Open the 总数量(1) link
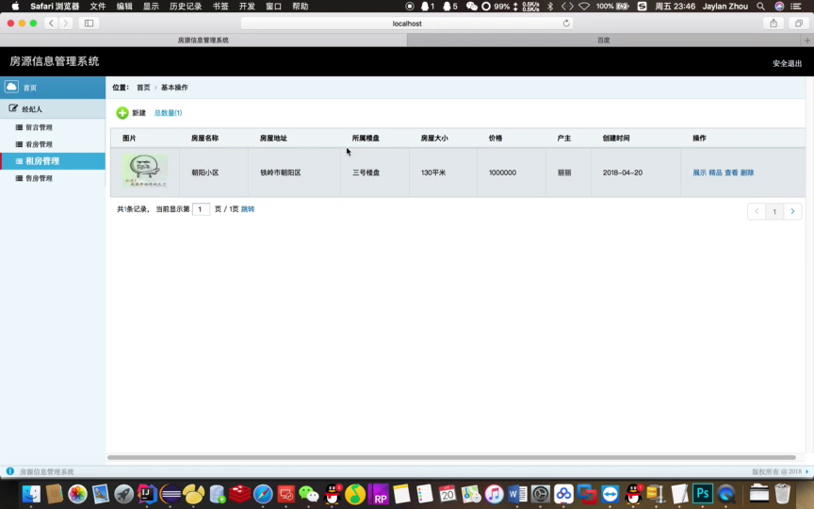814x509 pixels. coord(168,113)
